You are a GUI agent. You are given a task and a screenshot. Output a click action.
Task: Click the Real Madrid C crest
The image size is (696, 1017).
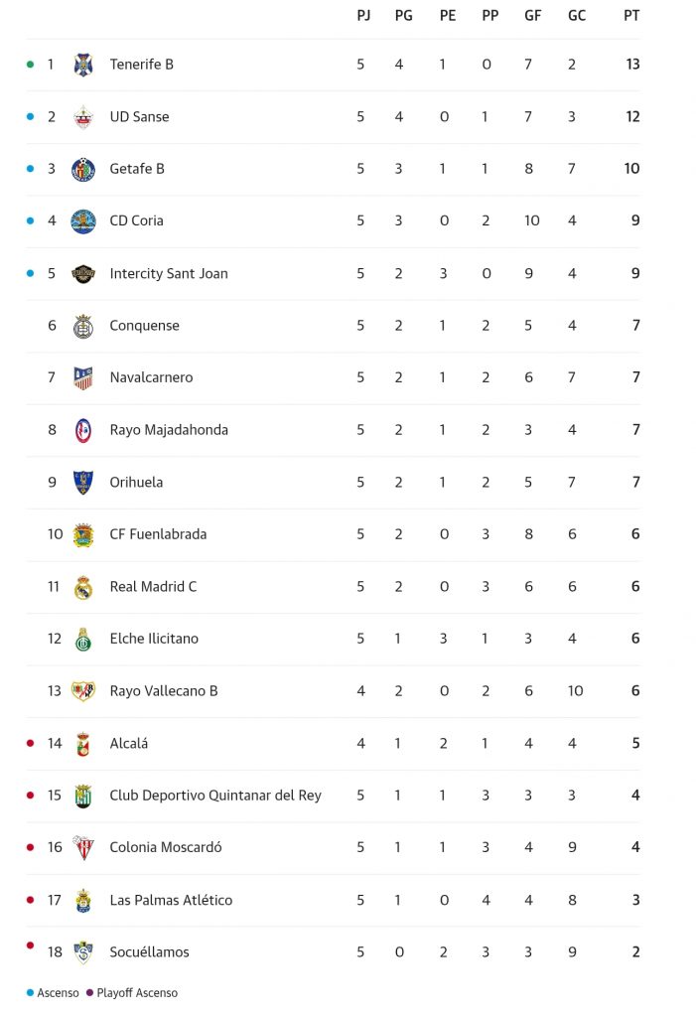(x=83, y=587)
